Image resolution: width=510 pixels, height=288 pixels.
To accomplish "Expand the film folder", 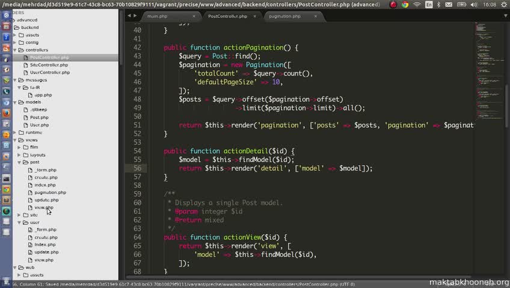I will coord(19,147).
